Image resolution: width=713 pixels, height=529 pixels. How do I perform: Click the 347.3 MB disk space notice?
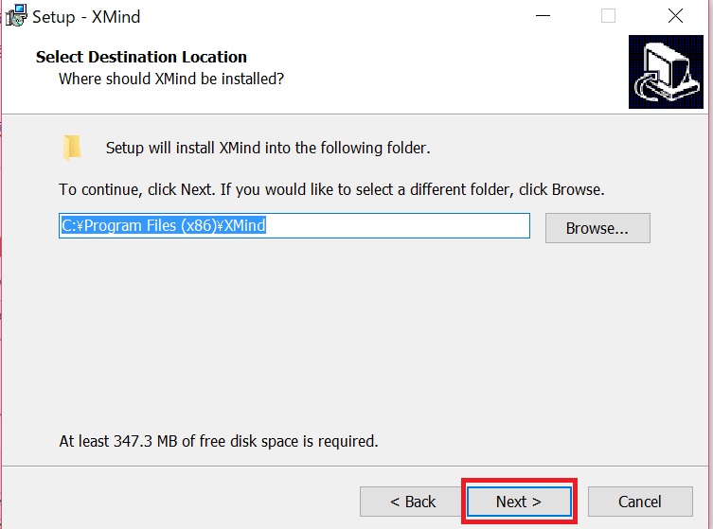click(219, 441)
